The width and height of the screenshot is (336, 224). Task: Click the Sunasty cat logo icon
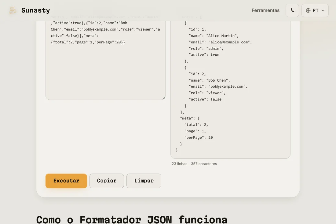coord(13,10)
